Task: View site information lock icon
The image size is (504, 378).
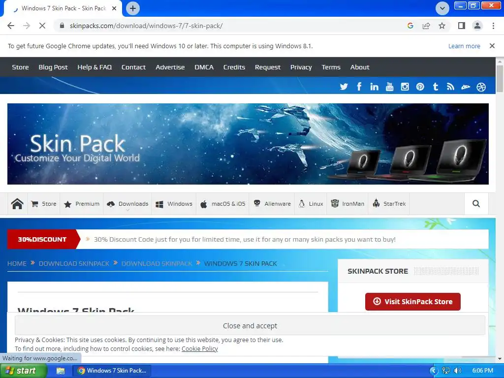Action: pos(62,26)
